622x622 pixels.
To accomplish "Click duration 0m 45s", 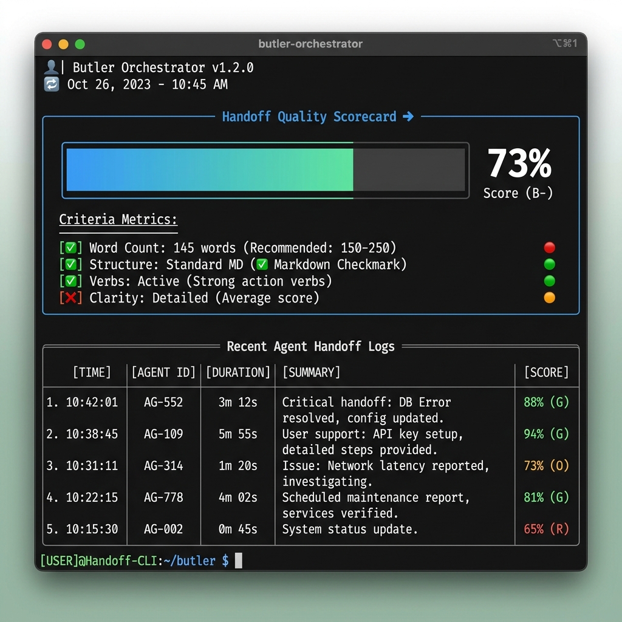I will coord(238,529).
